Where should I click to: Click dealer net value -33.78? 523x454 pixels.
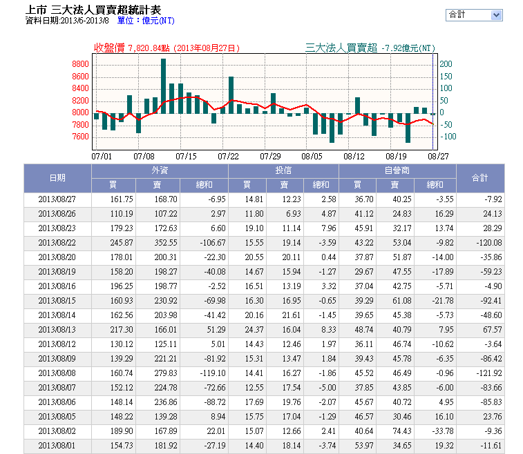tap(443, 431)
